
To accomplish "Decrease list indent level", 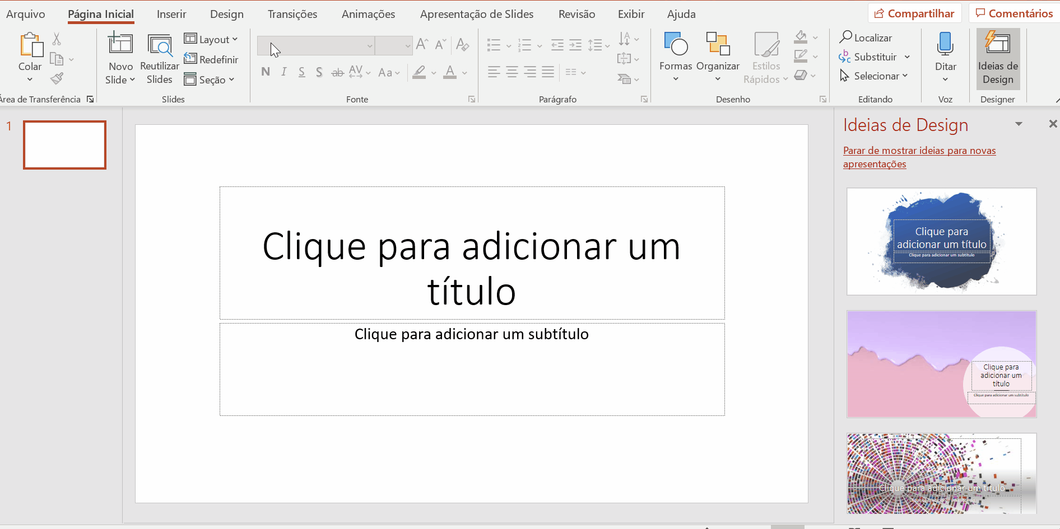I will click(557, 45).
